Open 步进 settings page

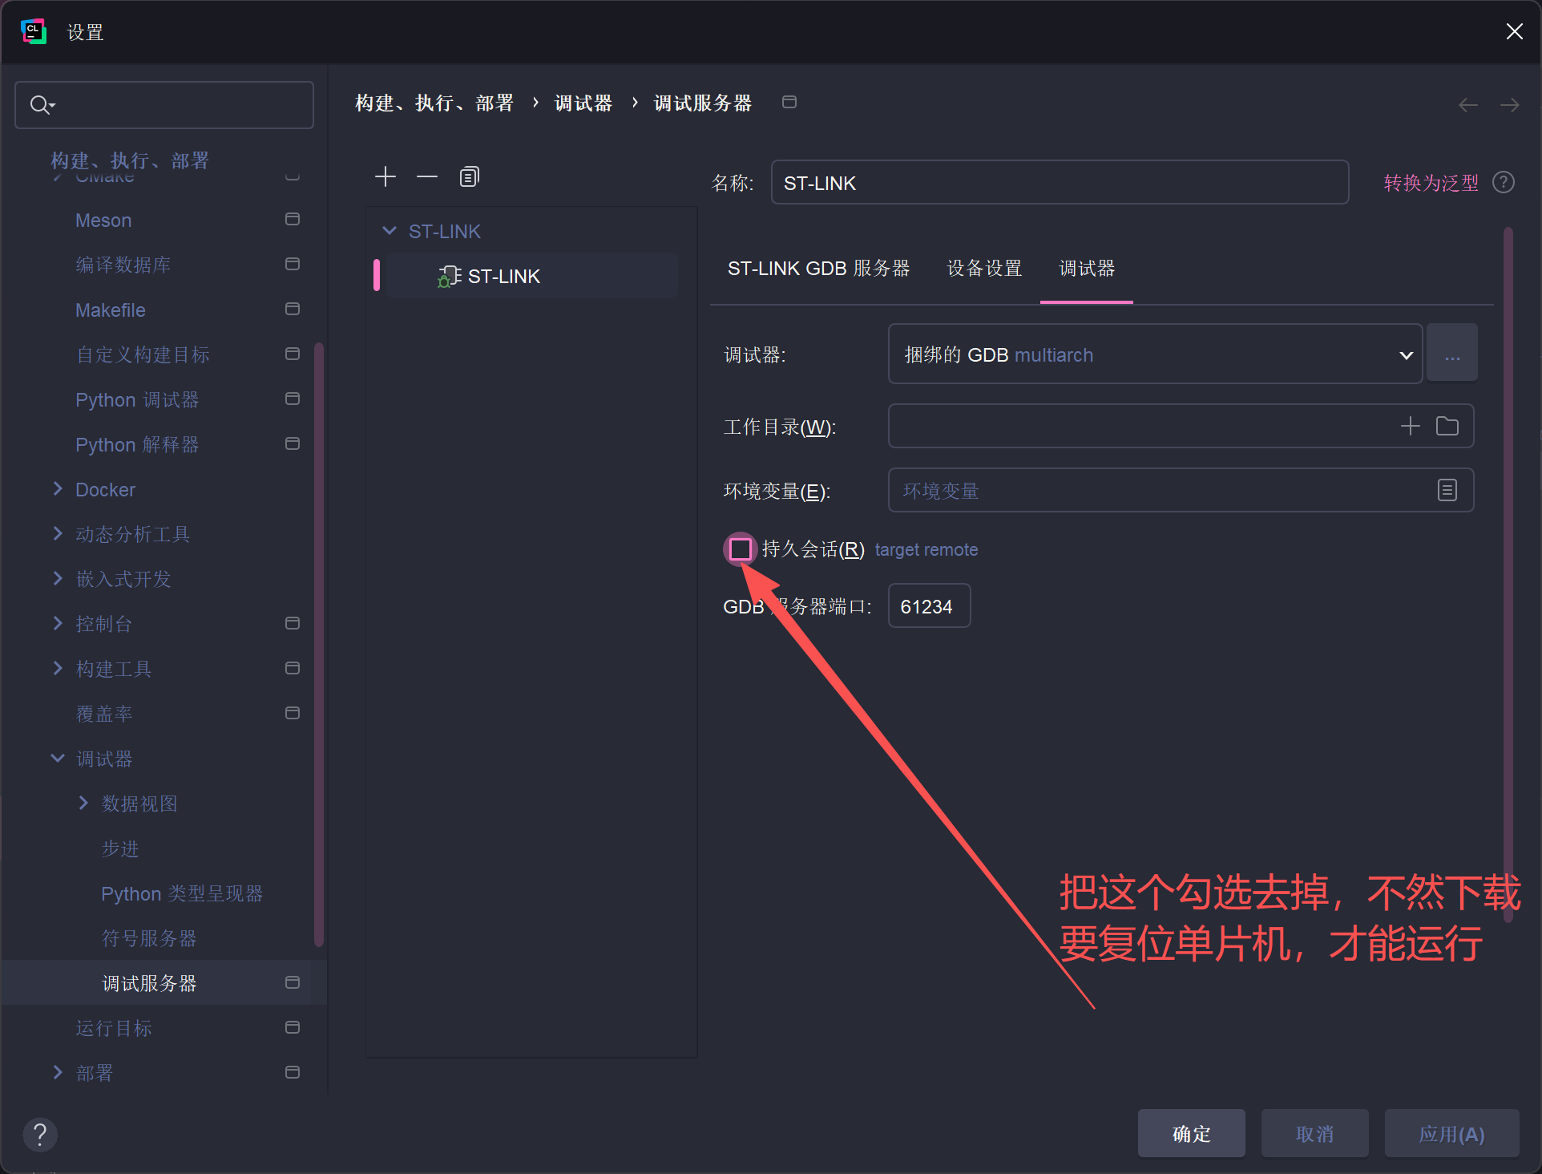[x=120, y=848]
